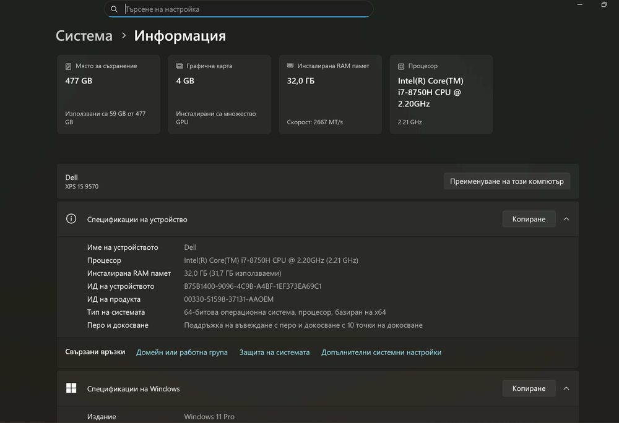
Task: Collapse Спецификации на Windows section
Action: (x=566, y=388)
